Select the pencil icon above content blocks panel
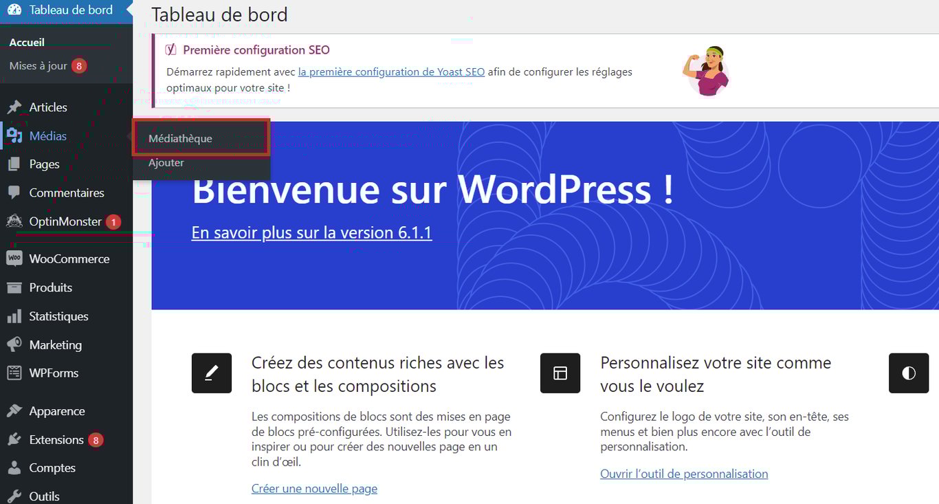The width and height of the screenshot is (939, 504). pos(211,373)
